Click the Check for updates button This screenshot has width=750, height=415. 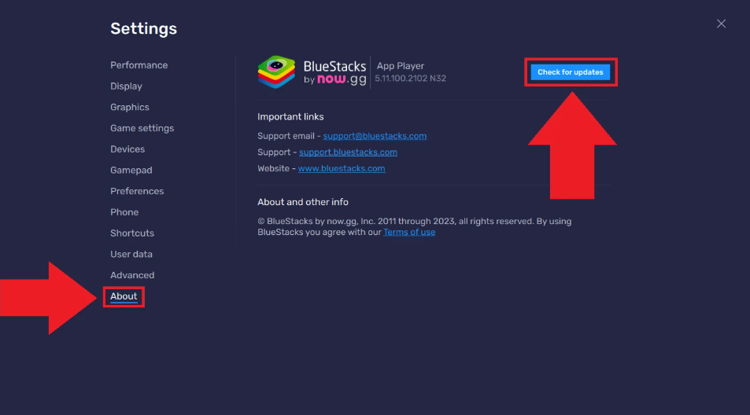(571, 72)
